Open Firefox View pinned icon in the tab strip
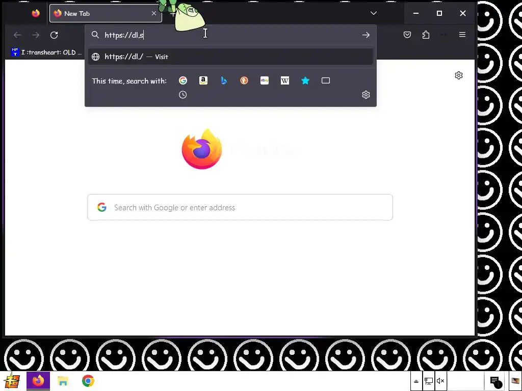Image resolution: width=522 pixels, height=391 pixels. coord(36,13)
